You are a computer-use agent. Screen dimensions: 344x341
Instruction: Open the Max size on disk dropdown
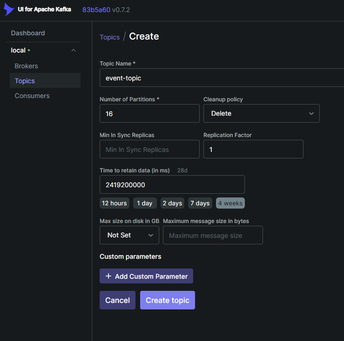coord(129,235)
